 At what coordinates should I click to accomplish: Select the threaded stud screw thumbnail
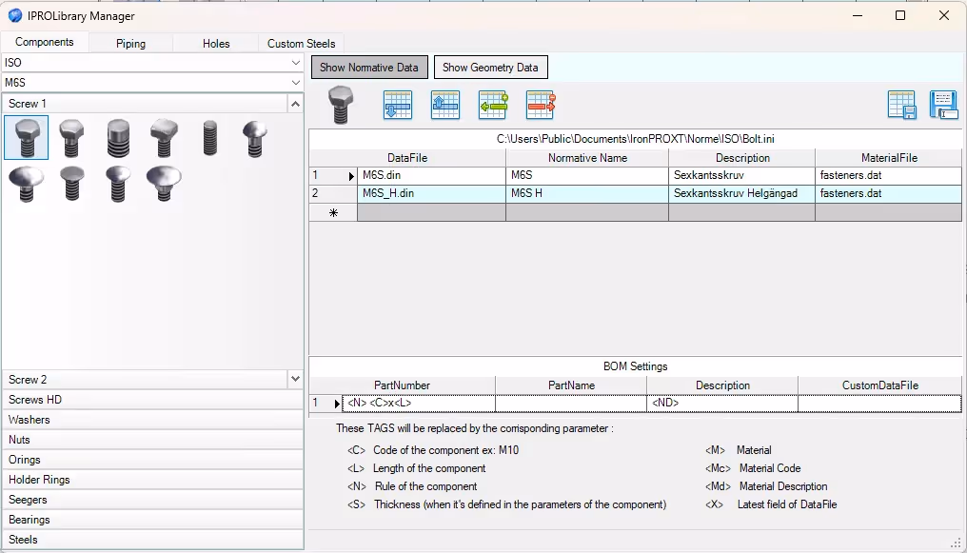(x=210, y=139)
